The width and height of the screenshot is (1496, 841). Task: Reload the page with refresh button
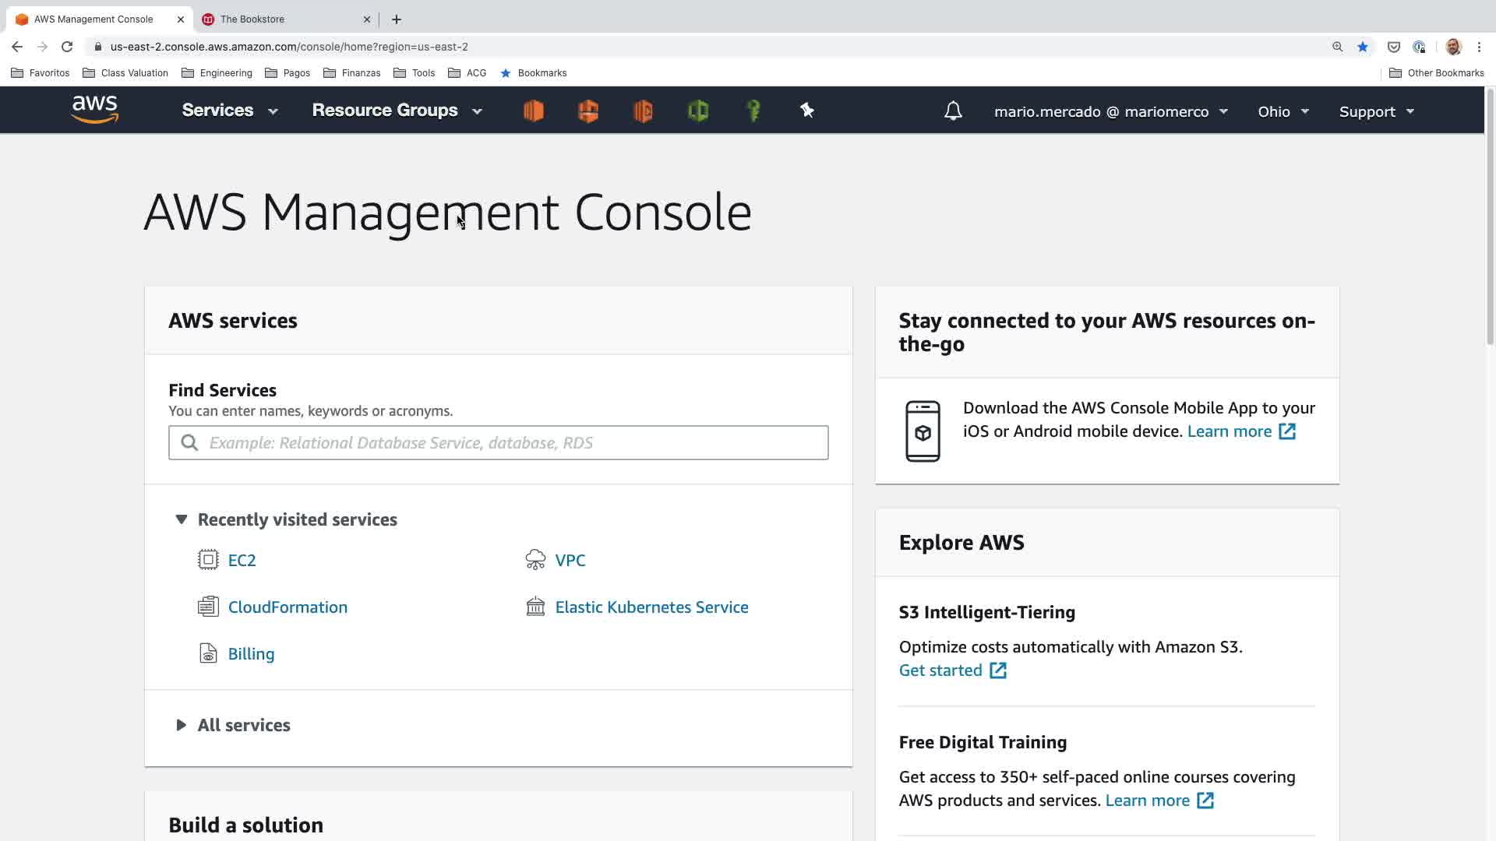click(x=67, y=47)
